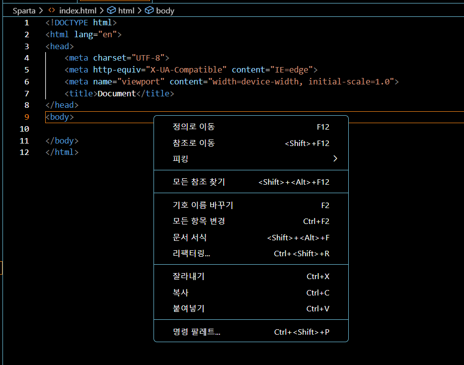The image size is (464, 365).
Task: Select 붙여넣기 to paste
Action: 251,308
